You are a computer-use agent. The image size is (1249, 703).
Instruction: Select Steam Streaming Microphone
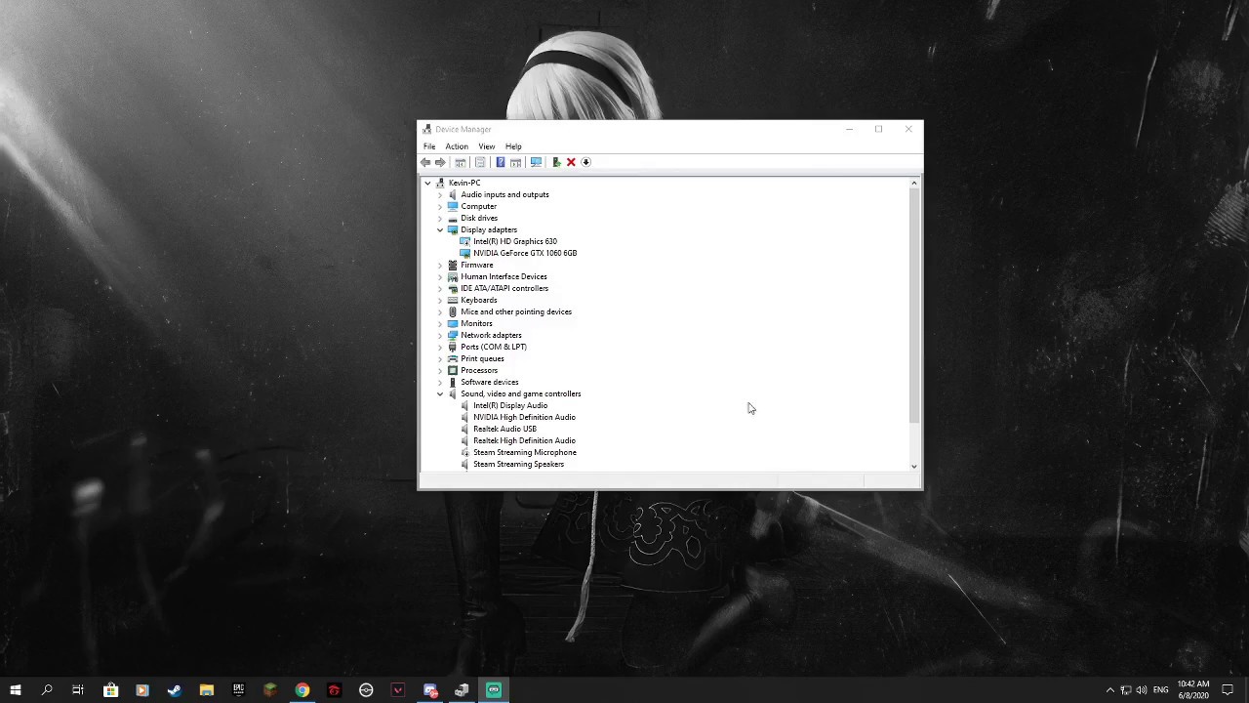pos(525,452)
